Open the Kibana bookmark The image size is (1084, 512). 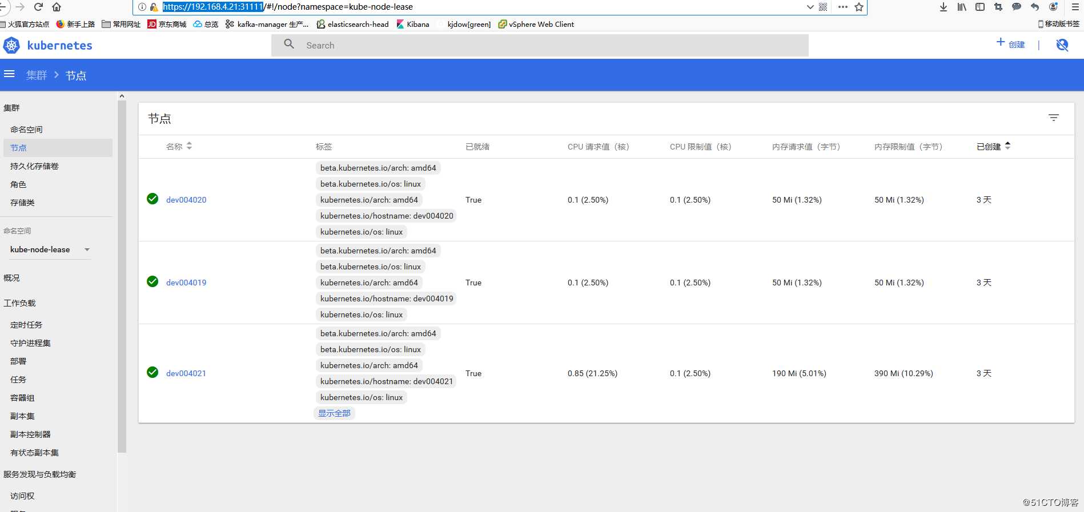413,24
